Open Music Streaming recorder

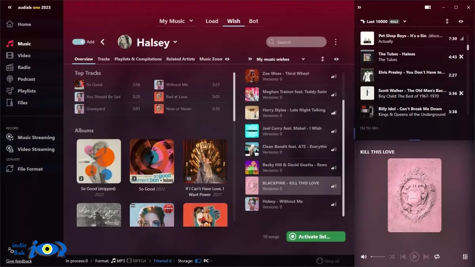(30, 138)
